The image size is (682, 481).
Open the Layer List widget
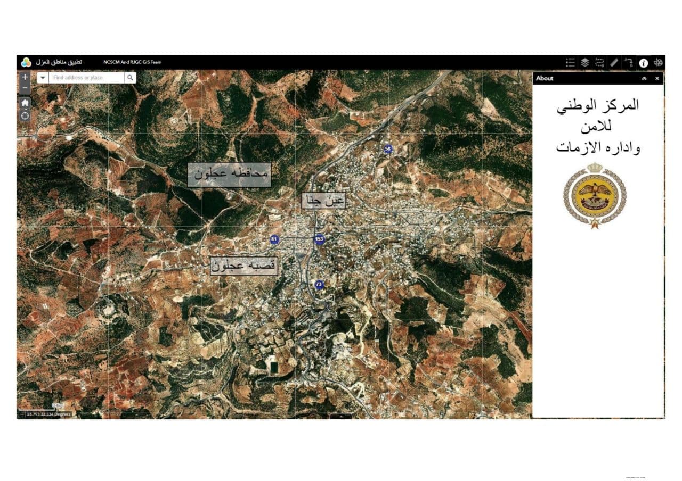[x=584, y=62]
